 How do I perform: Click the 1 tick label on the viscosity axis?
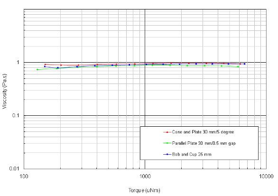[x=18, y=63]
